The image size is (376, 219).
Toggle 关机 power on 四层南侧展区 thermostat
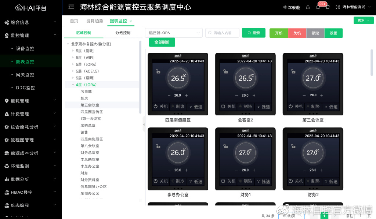161,107
